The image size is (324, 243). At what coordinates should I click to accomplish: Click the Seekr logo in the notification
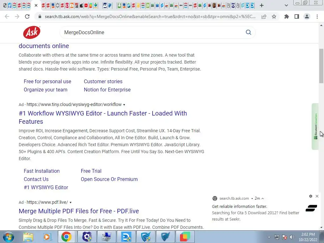[311, 208]
